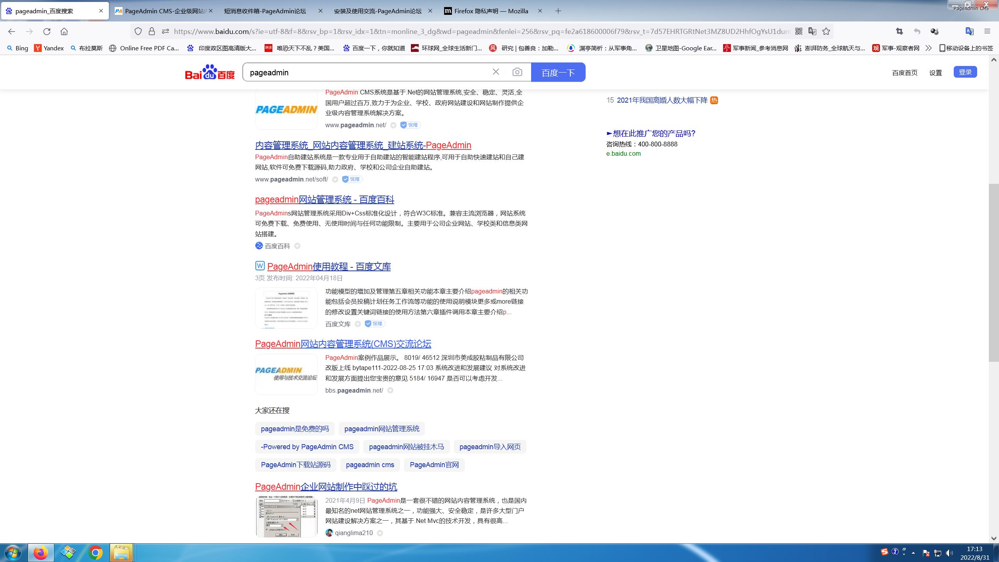Open the browser home page icon
Screen dimensions: 999x562
click(64, 31)
